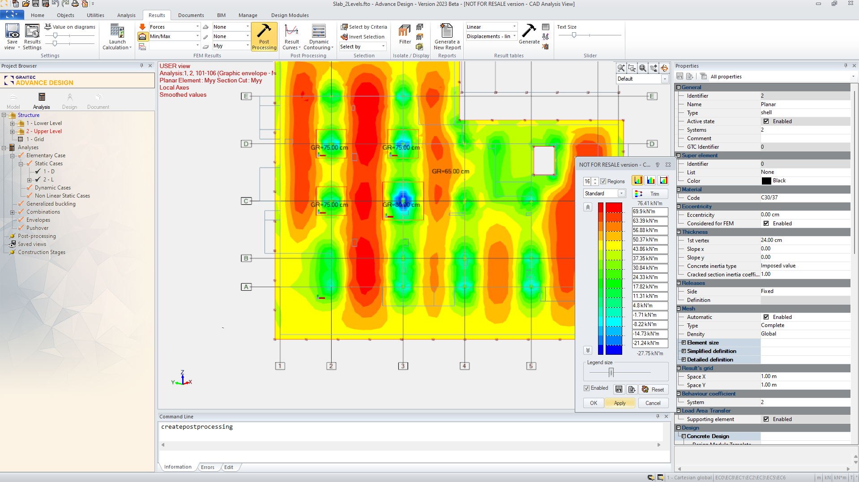Toggle Considered for FEM Enabled checkbox

766,224
